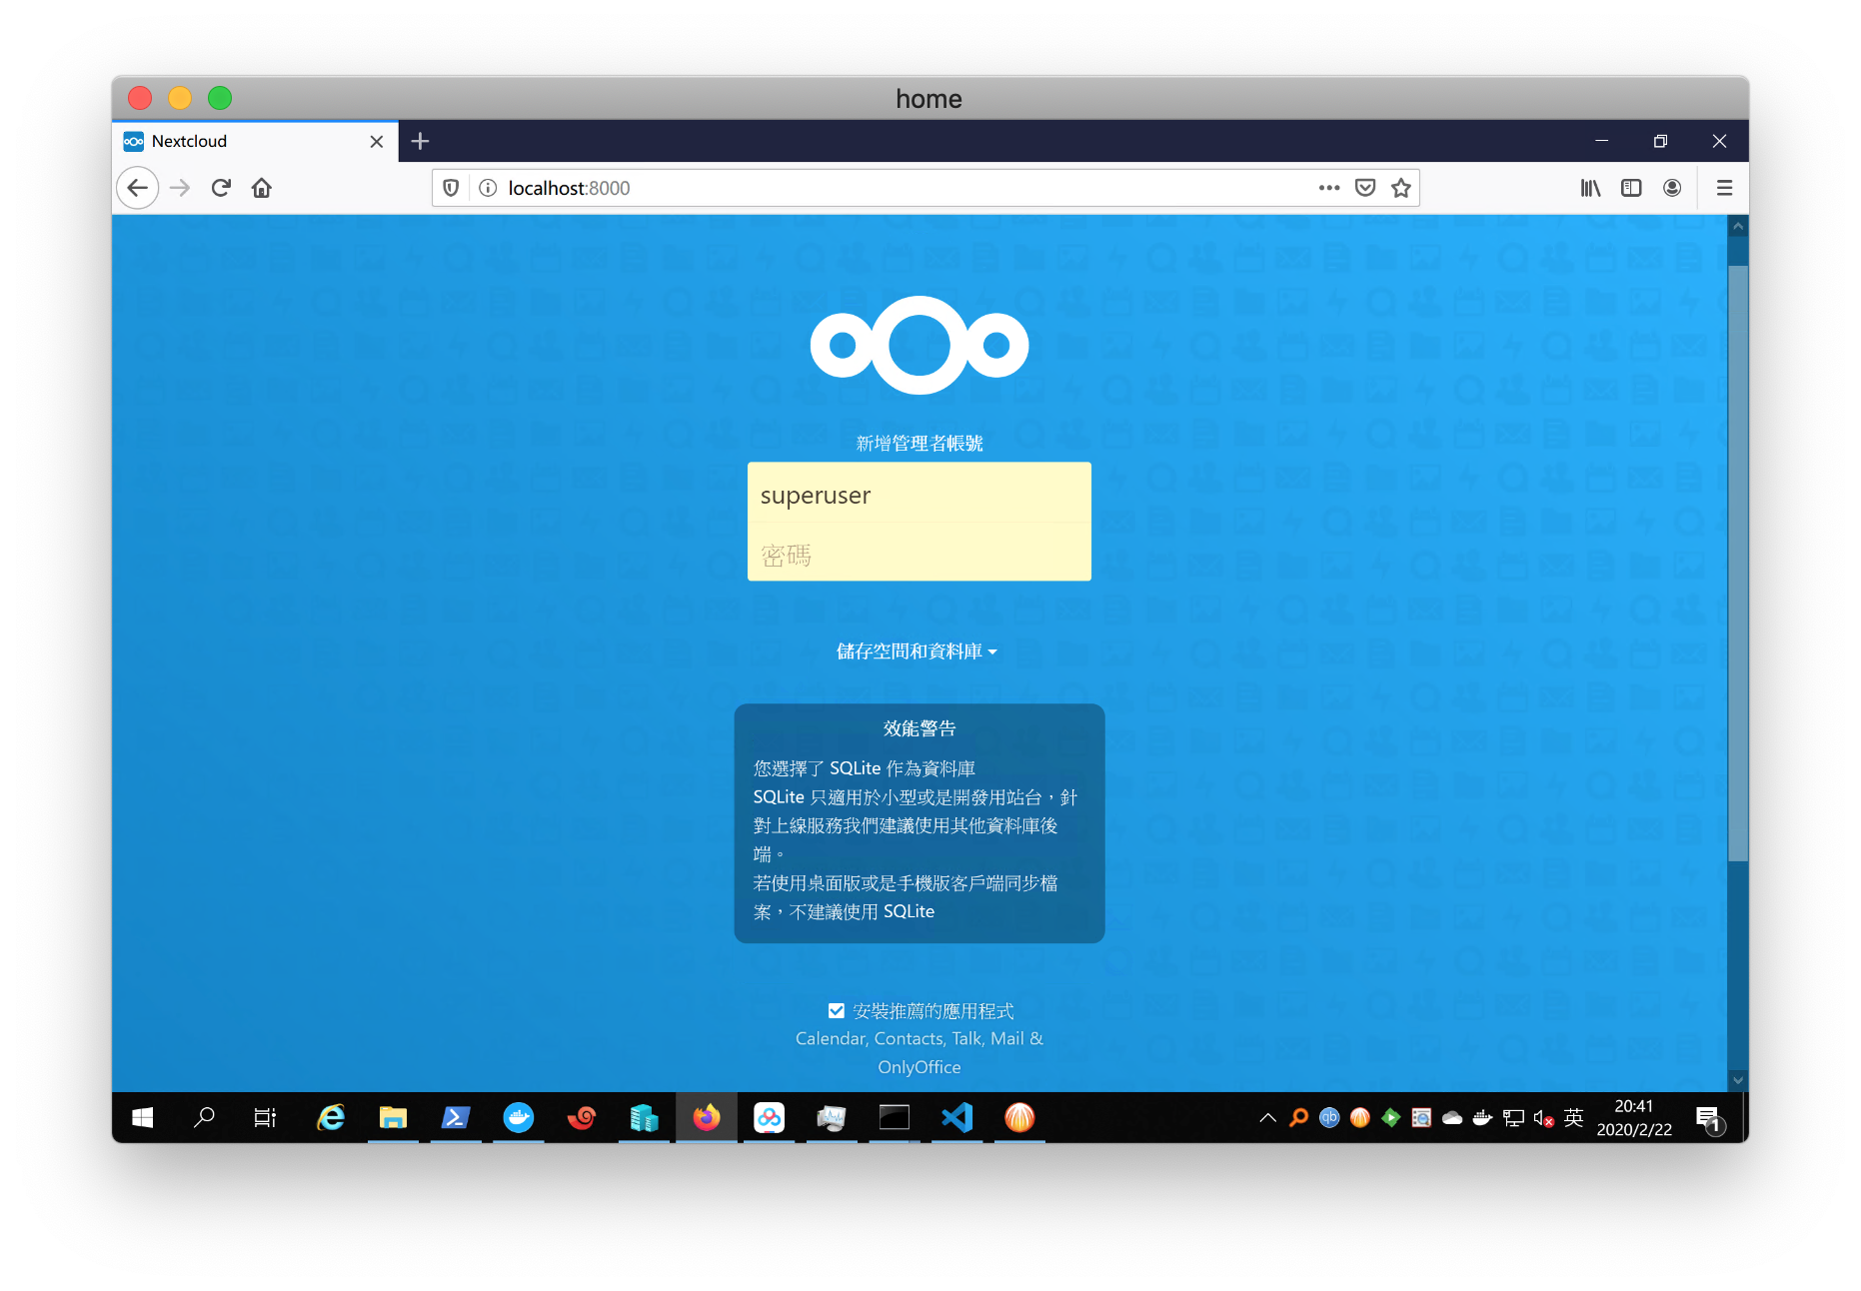Viewport: 1861px width, 1291px height.
Task: Click the yellow macOS minimize button
Action: pos(180,98)
